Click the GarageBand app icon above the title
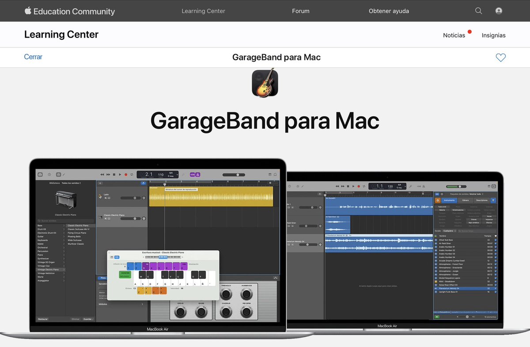 pos(265,83)
